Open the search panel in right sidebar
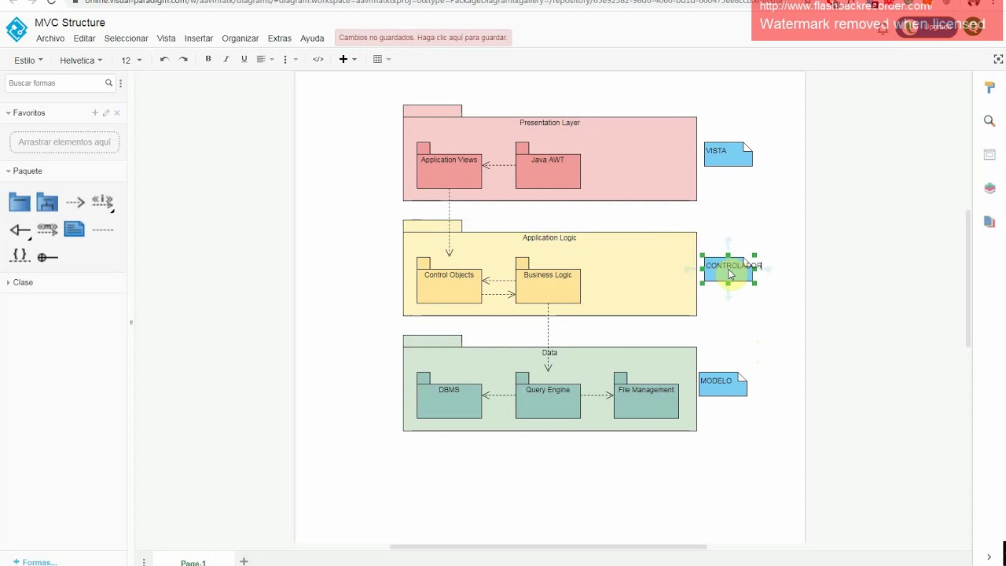 pyautogui.click(x=990, y=121)
